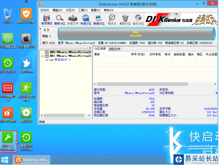Click the 删除分区 delete partition icon
The image size is (219, 165).
[x=125, y=20]
